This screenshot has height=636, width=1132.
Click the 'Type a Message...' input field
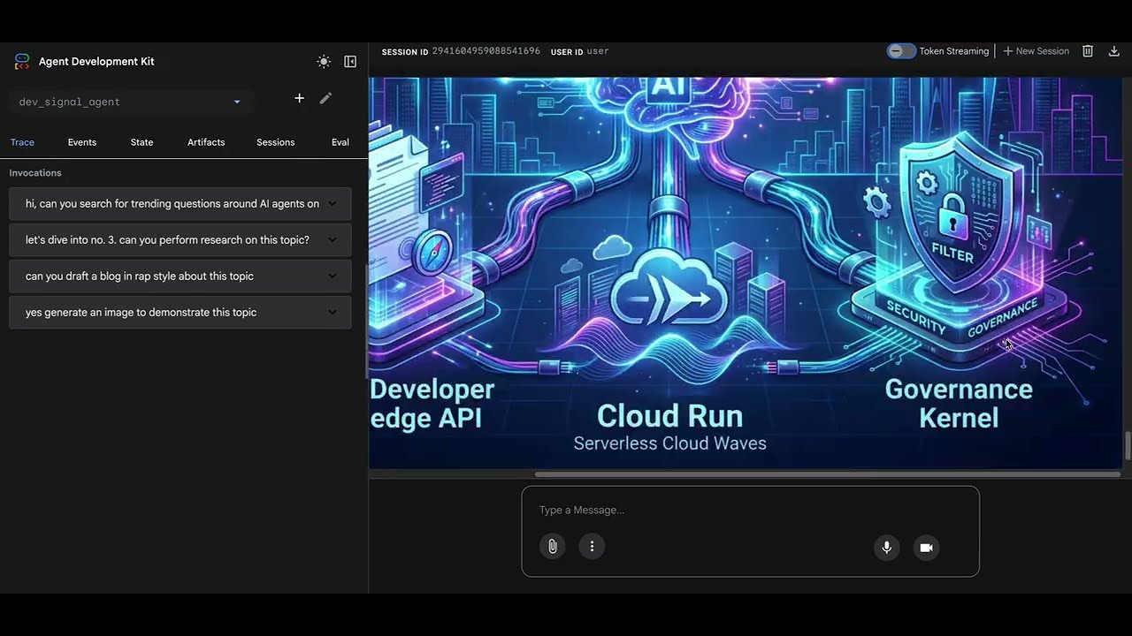750,510
